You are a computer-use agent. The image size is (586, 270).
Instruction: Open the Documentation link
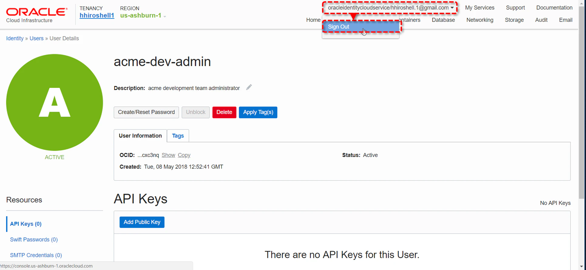point(554,8)
